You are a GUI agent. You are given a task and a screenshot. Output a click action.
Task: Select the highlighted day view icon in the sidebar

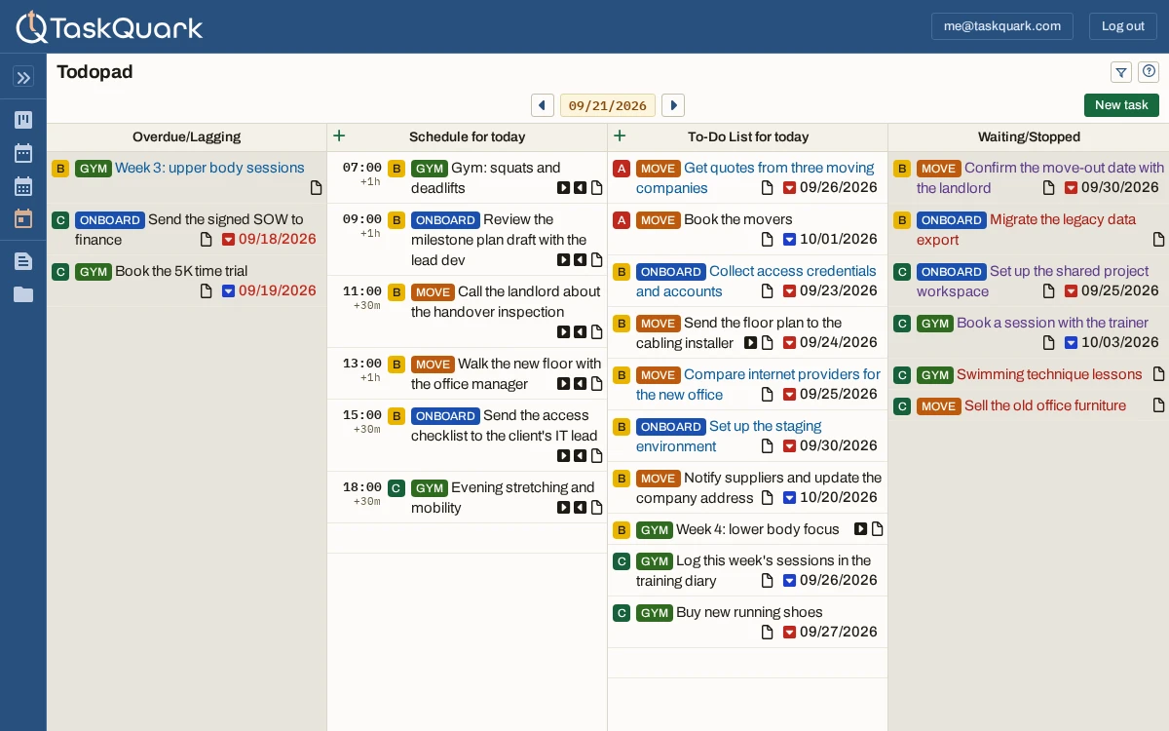point(23,218)
